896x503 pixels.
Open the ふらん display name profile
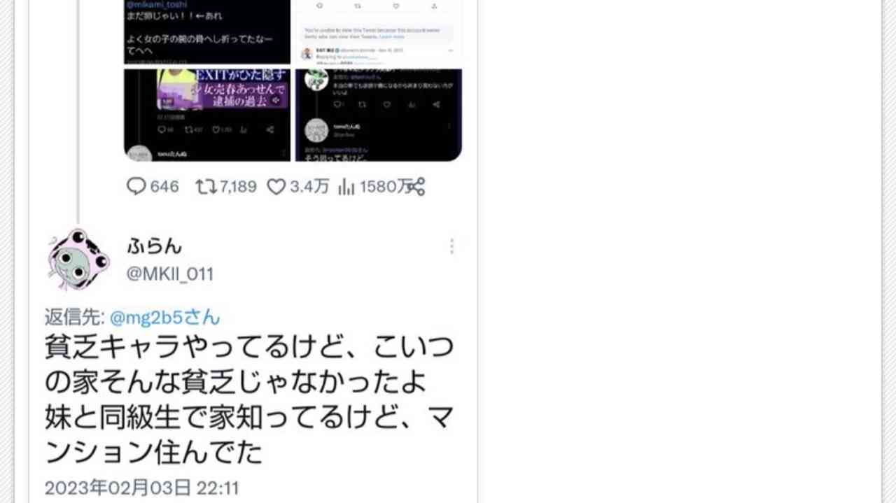coord(155,246)
